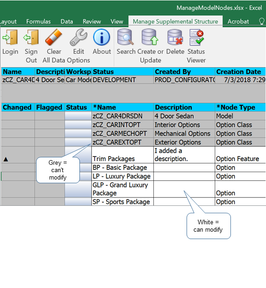Screen dimensions: 266x288
Task: Click the *Node Type column header
Action: (x=241, y=107)
